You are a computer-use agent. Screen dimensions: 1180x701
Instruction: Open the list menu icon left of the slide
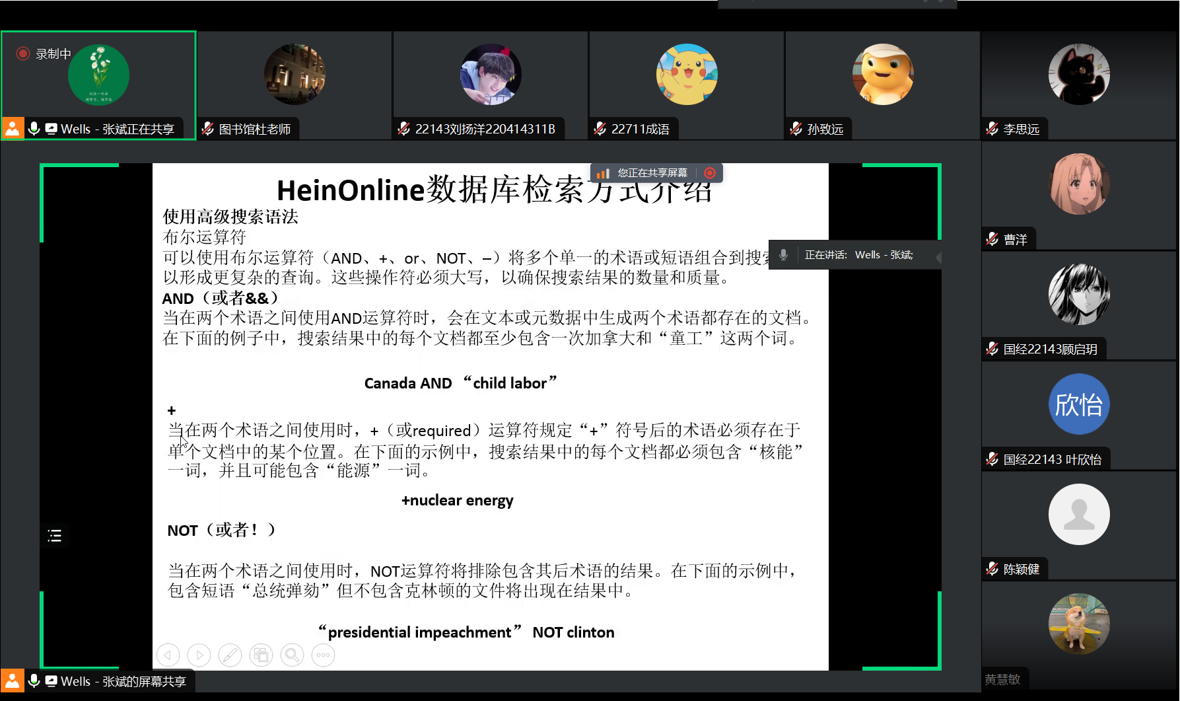click(55, 536)
